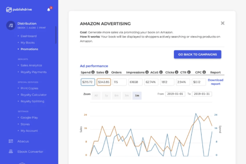Click Go Back To Campaigns button
Screen dimensions: 246x164
(x=197, y=54)
